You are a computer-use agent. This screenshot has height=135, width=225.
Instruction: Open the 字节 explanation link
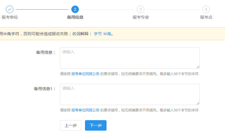click(98, 34)
